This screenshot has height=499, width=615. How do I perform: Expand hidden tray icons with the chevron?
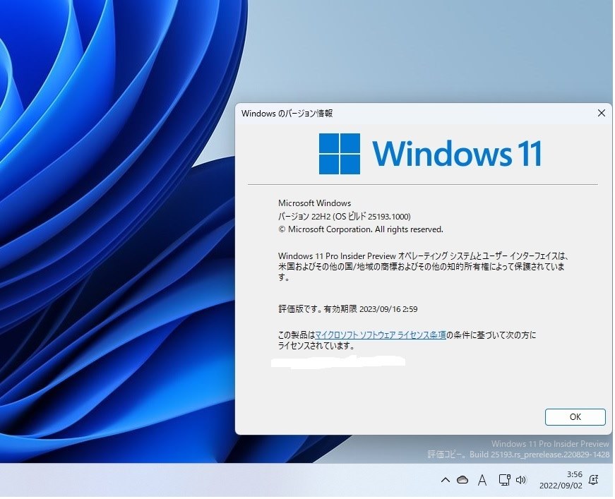tap(445, 480)
